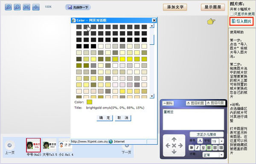Click the 正常 line spacing value
This screenshot has width=256, height=164.
point(211,155)
